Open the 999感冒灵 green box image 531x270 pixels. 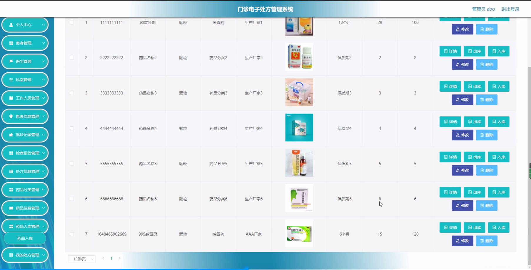pyautogui.click(x=299, y=233)
